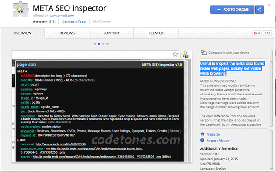Open the Developer Tools category link
Image resolution: width=276 pixels, height=172 pixels.
coord(74,22)
